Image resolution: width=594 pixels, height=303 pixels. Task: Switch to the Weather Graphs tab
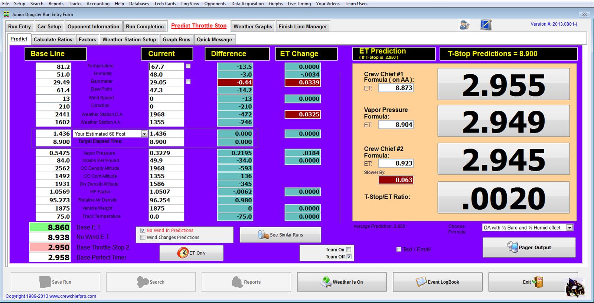pos(252,26)
